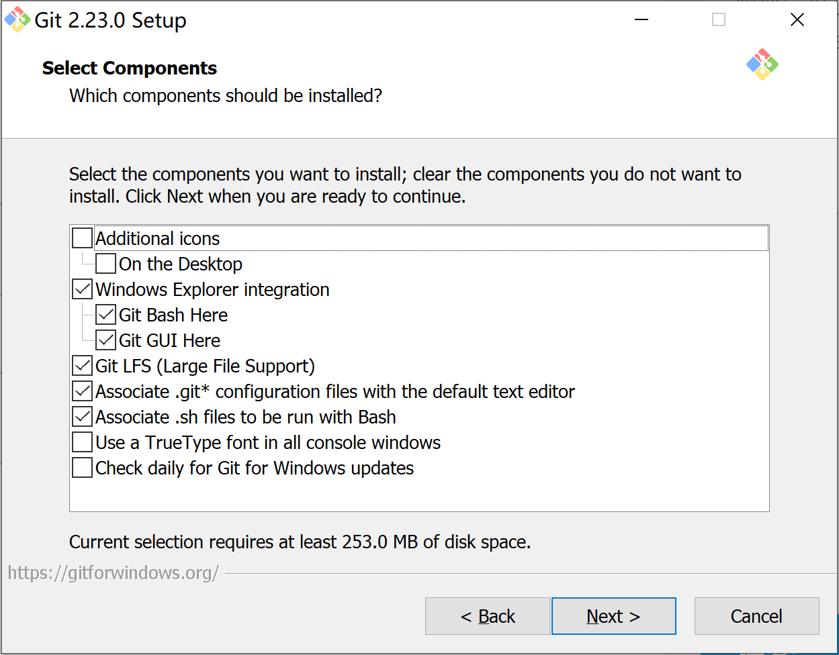Click the Git GUI Here label
The height and width of the screenshot is (655, 839).
point(170,341)
